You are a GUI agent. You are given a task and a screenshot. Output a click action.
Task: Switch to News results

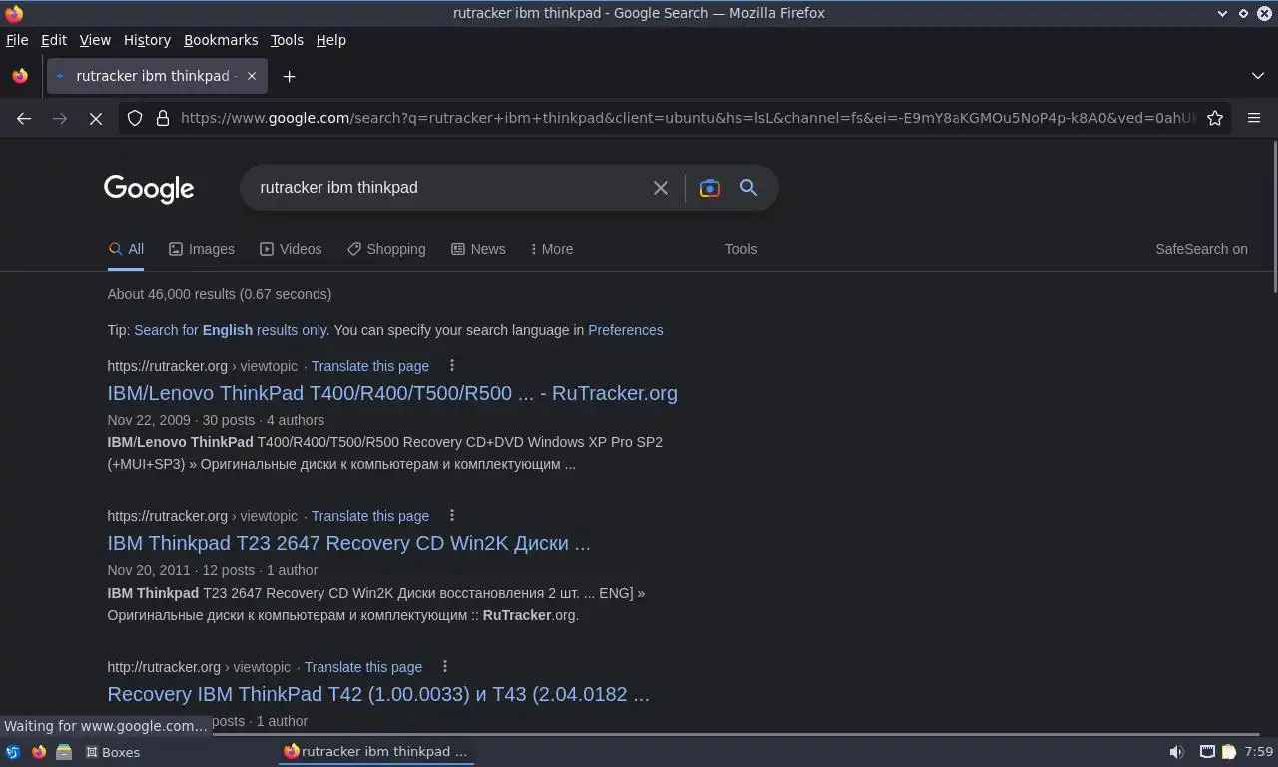pyautogui.click(x=478, y=249)
